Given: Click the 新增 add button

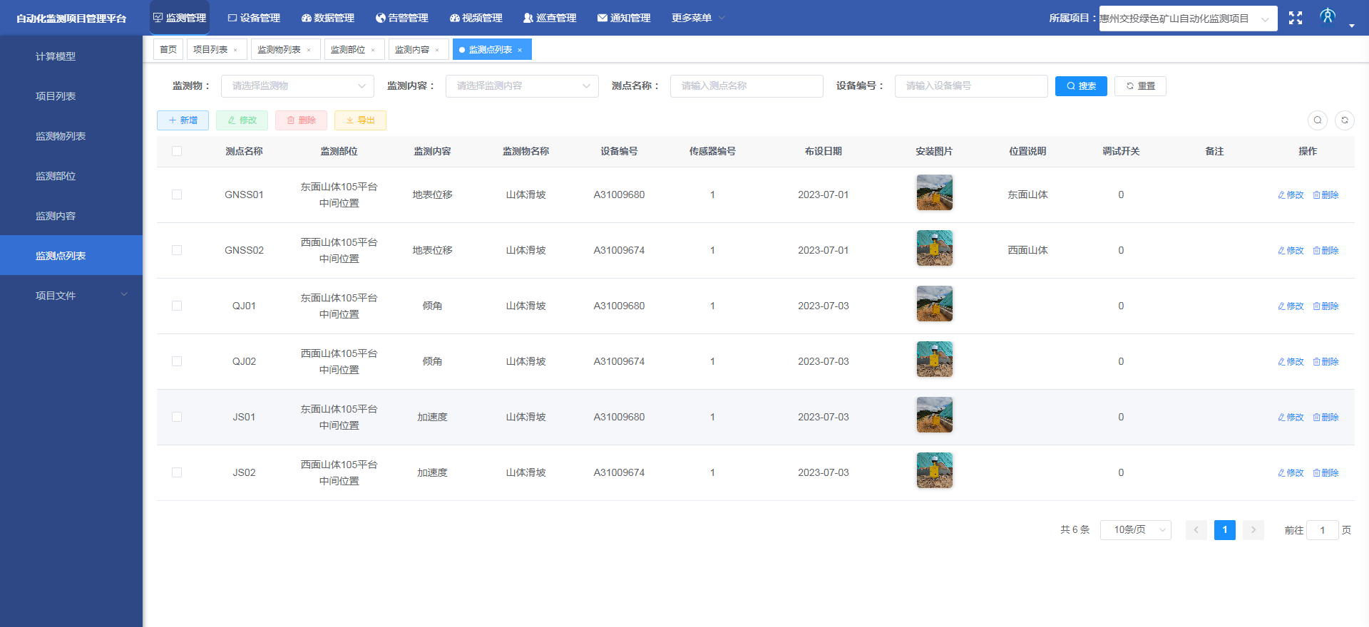Looking at the screenshot, I should (x=183, y=120).
